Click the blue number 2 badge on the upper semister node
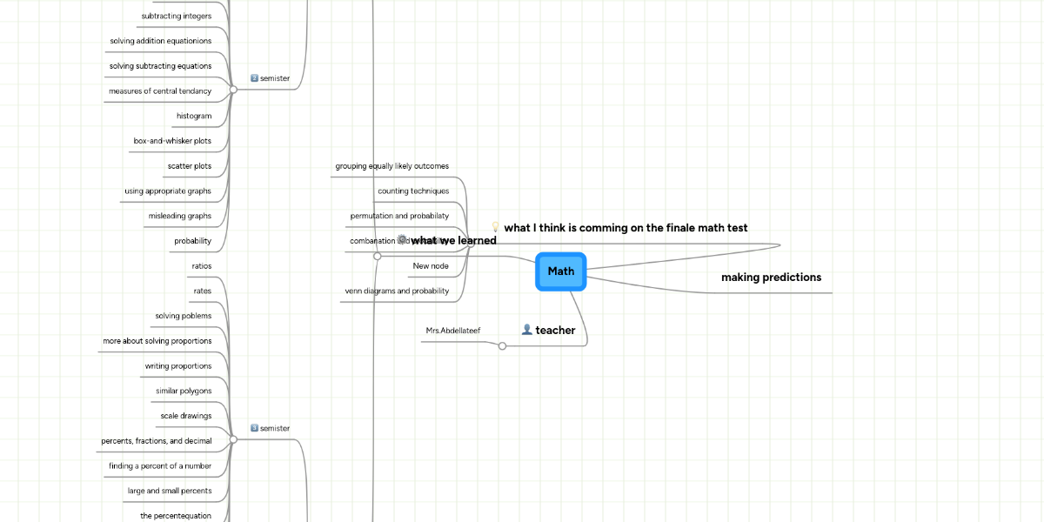The height and width of the screenshot is (522, 1044). [x=254, y=77]
